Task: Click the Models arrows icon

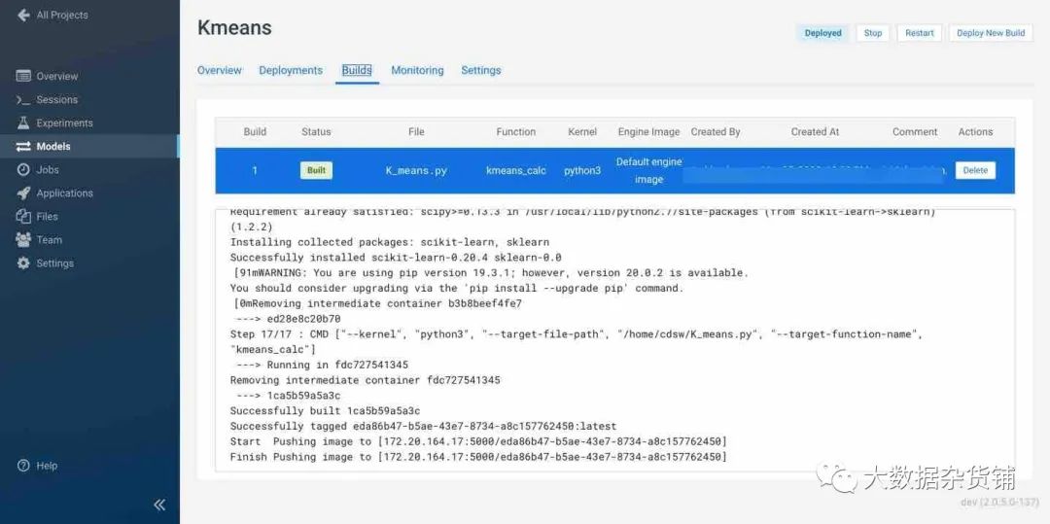Action: point(23,147)
